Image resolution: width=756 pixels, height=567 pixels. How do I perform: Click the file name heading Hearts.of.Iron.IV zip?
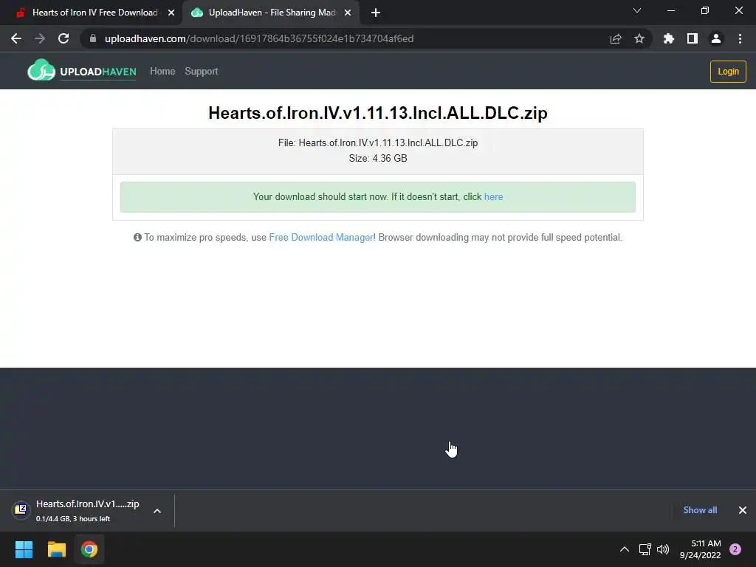(378, 113)
